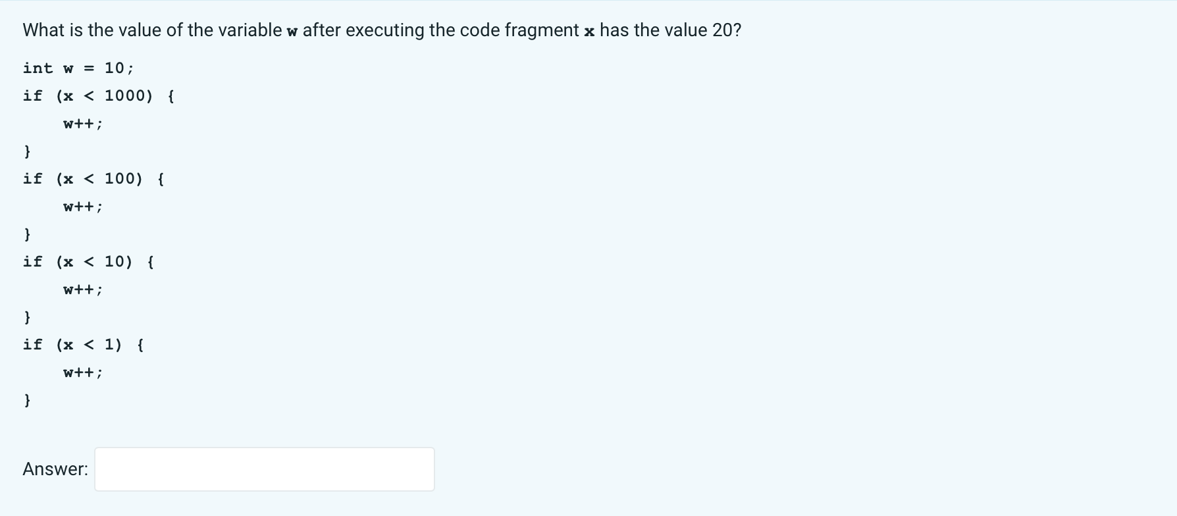Click the second 'w++;' statement
Viewport: 1177px width, 516px height.
82,206
